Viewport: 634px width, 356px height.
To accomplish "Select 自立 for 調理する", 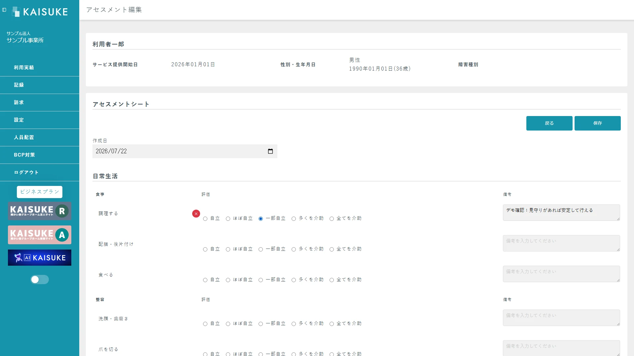I will pos(205,219).
